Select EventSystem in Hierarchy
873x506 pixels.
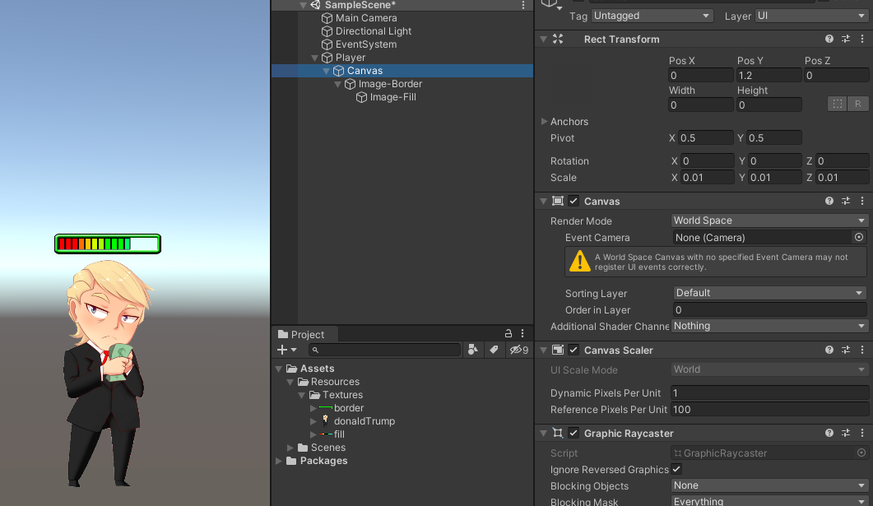tap(366, 44)
